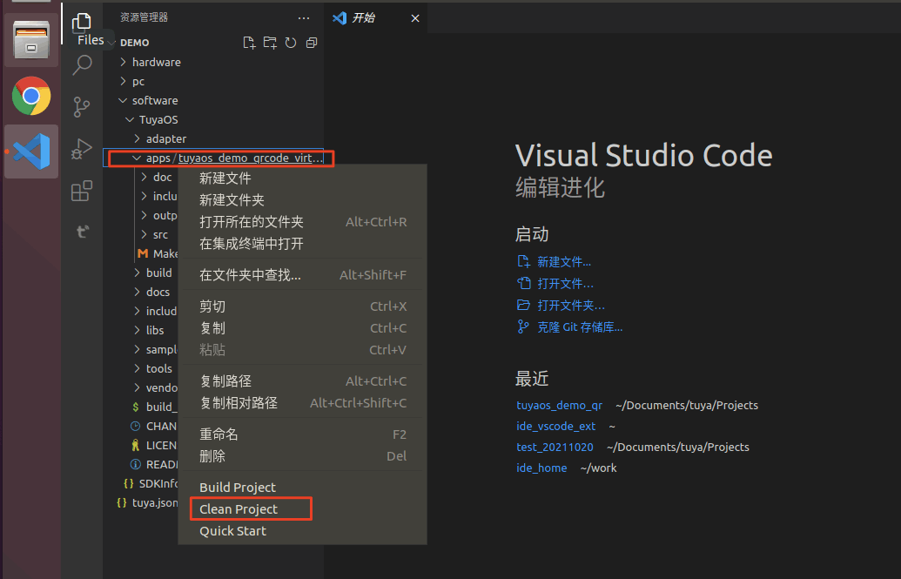
Task: Select 剪切 in context menu
Action: (x=303, y=306)
